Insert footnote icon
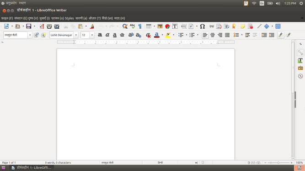Viewport: 305px width, 171px height. pyautogui.click(x=219, y=26)
